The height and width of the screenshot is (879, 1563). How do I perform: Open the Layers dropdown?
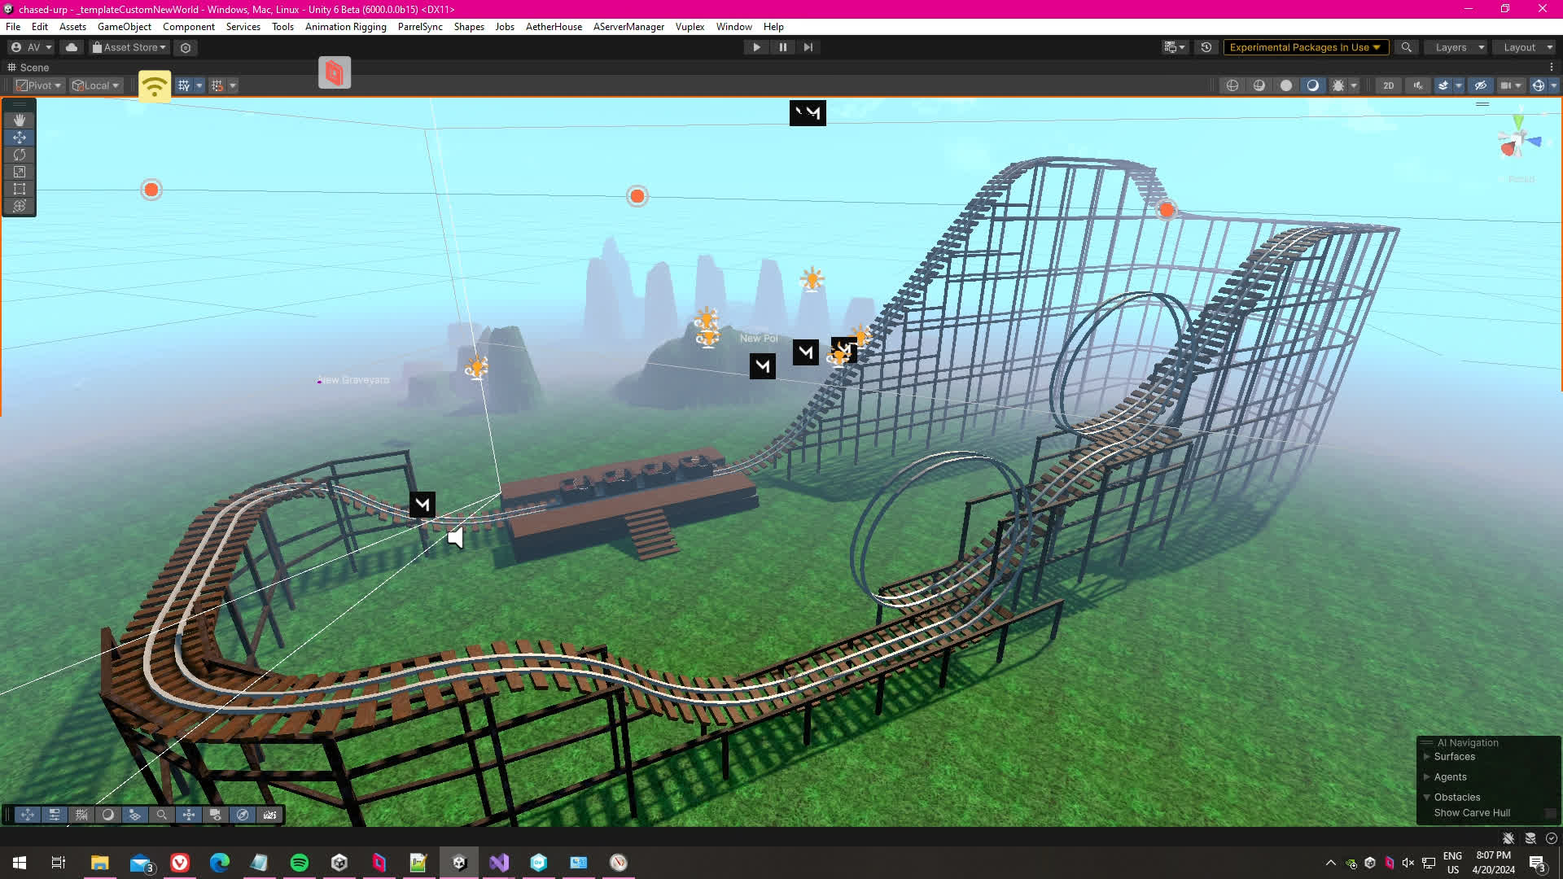1458,47
